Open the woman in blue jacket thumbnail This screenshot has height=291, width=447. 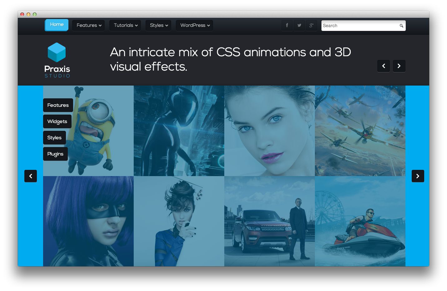[x=179, y=221]
